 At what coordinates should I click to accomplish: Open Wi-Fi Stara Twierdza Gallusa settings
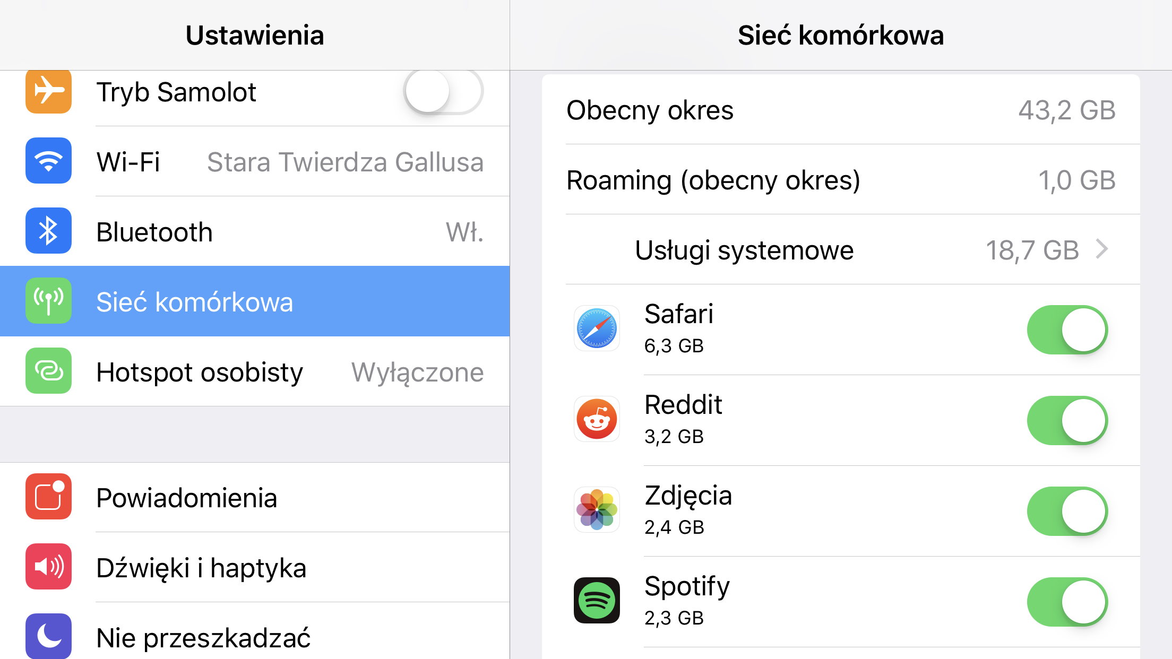255,161
